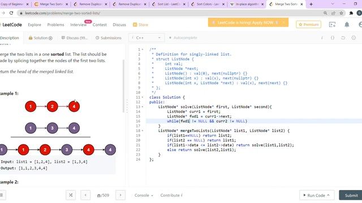
Task: Go to next problem arrow
Action: point(120,195)
